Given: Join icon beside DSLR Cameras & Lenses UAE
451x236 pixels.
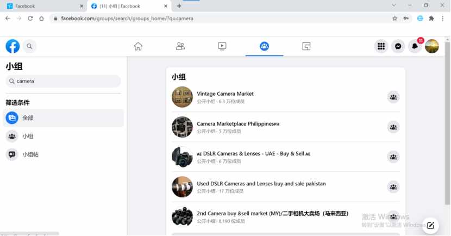Looking at the screenshot, I should point(393,157).
